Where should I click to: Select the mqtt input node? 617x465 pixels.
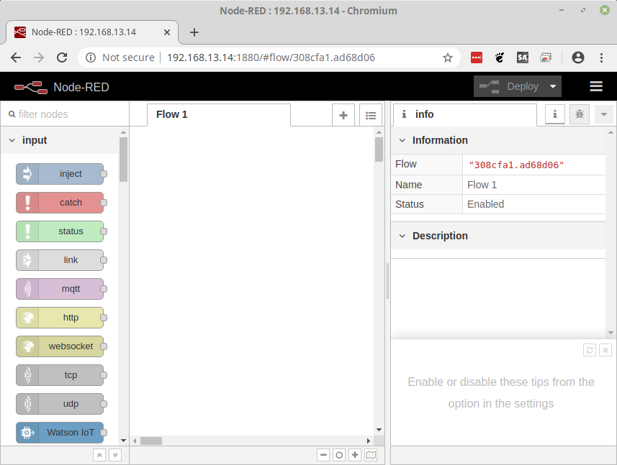point(60,289)
